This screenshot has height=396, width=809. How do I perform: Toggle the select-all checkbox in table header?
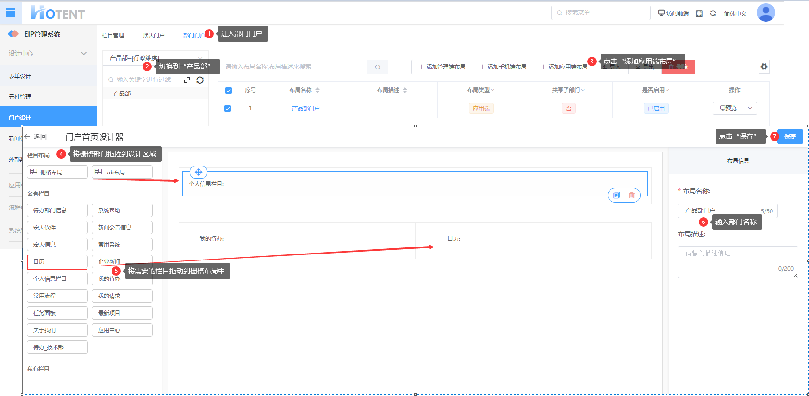(228, 91)
